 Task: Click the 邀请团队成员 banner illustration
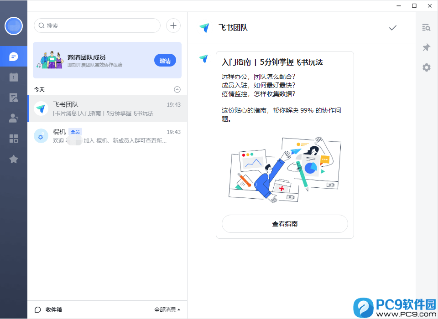point(50,60)
